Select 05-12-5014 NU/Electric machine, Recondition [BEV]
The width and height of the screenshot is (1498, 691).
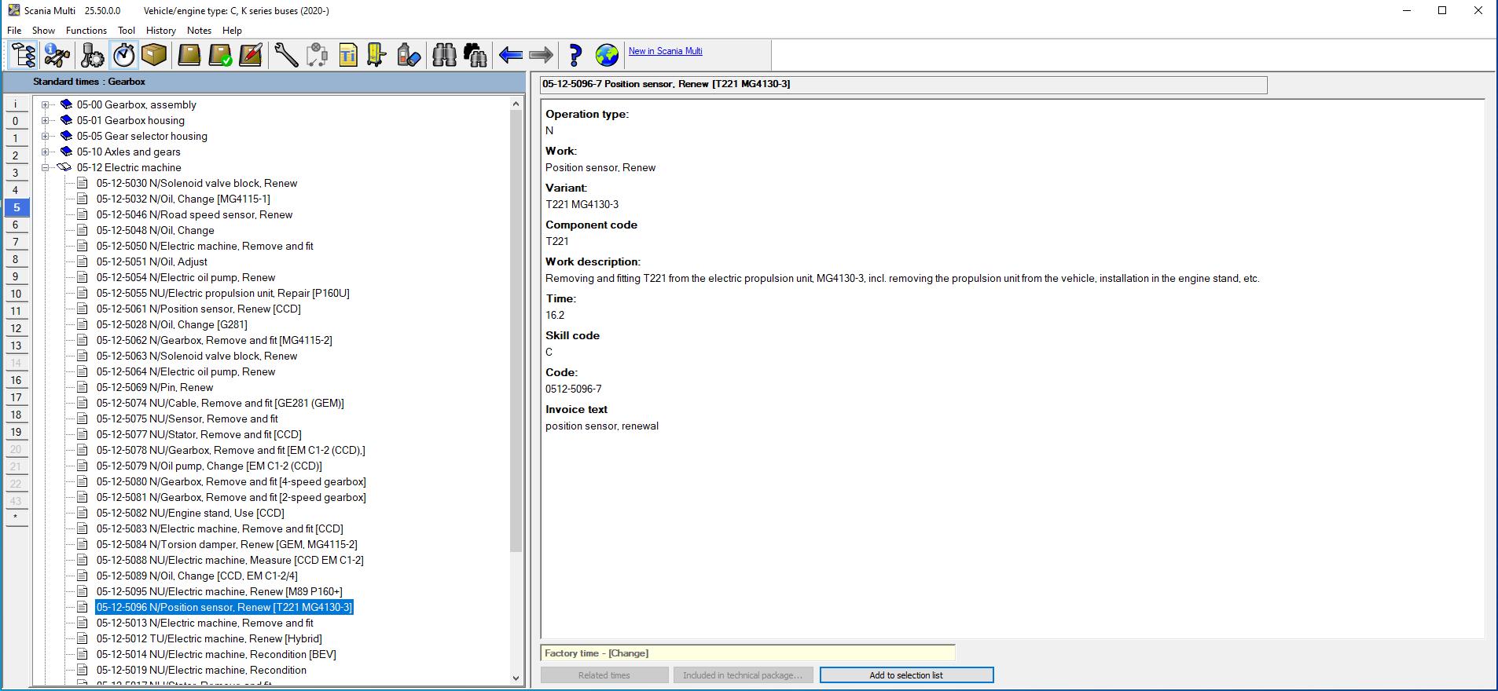pos(216,654)
